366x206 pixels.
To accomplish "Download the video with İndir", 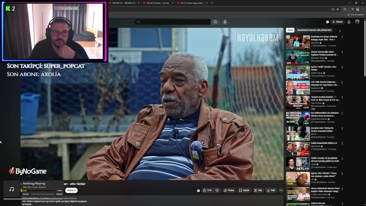I will tap(271, 190).
